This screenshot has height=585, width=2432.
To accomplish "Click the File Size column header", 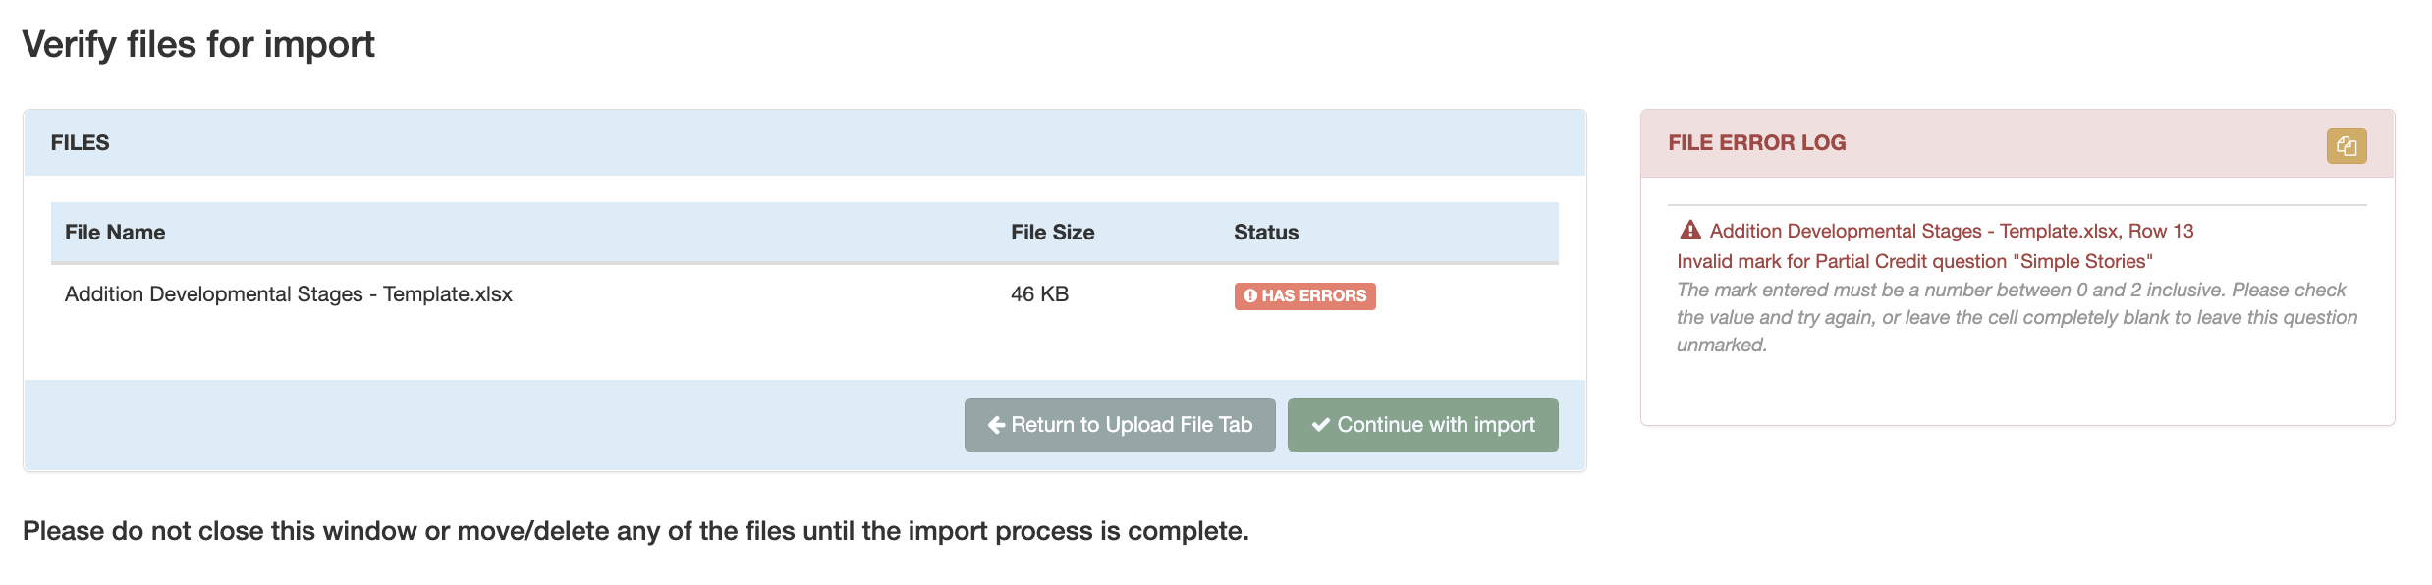I will click(1052, 233).
